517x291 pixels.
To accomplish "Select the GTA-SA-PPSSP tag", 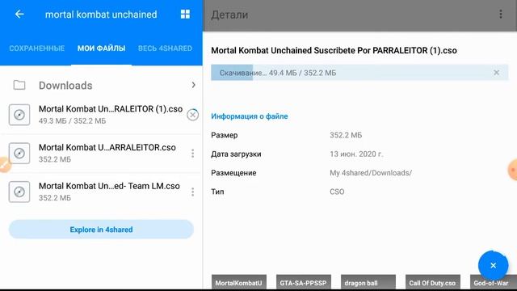I will point(304,283).
